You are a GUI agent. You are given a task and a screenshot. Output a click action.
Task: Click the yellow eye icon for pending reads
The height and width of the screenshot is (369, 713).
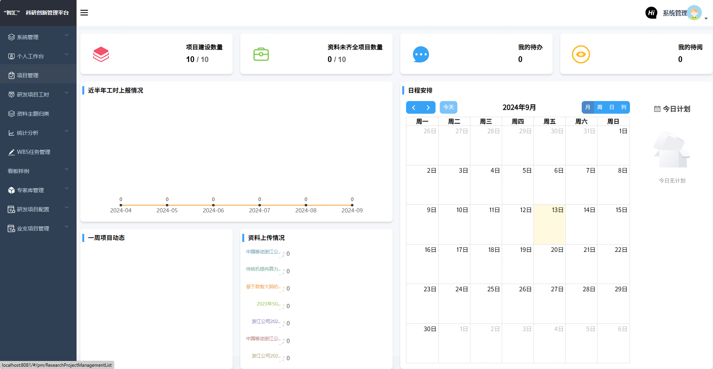coord(581,54)
